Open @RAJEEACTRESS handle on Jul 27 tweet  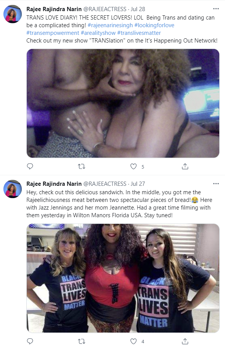coord(105,184)
